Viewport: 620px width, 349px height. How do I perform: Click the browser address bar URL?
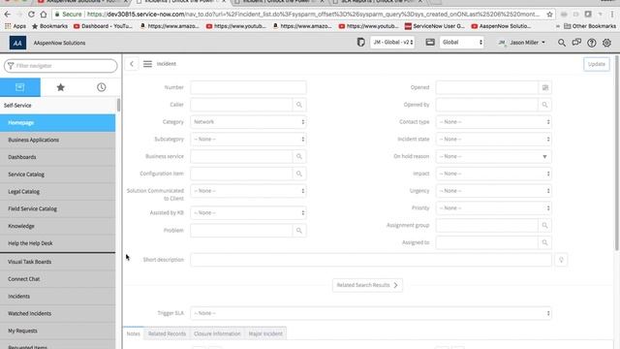point(313,15)
